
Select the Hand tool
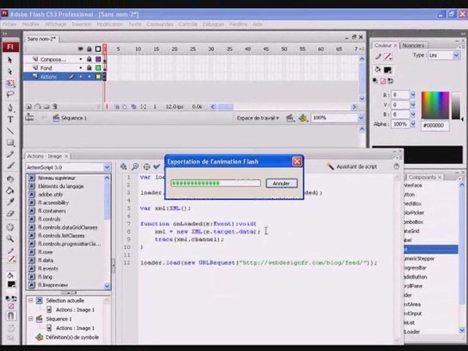(10, 227)
